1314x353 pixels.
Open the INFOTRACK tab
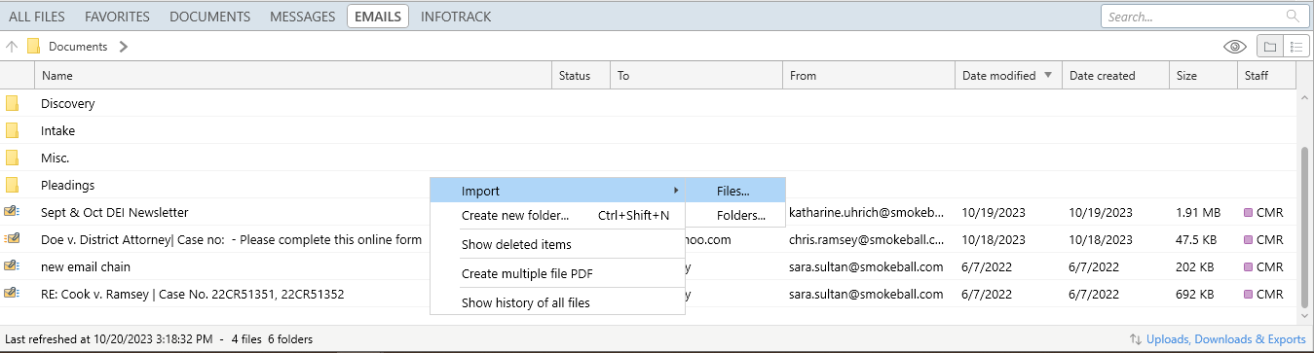[x=456, y=17]
